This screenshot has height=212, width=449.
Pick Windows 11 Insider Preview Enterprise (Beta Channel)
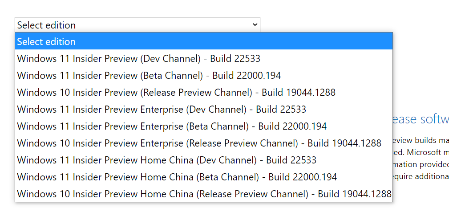(172, 126)
